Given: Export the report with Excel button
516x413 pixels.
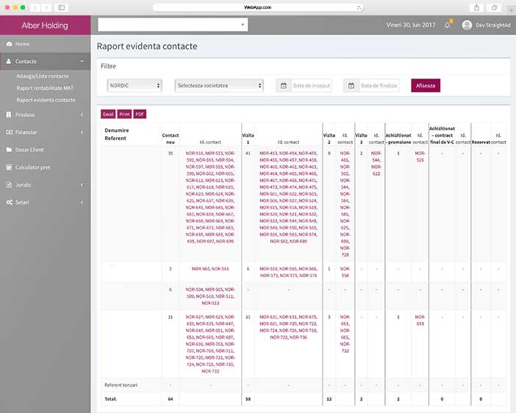Looking at the screenshot, I should [108, 114].
